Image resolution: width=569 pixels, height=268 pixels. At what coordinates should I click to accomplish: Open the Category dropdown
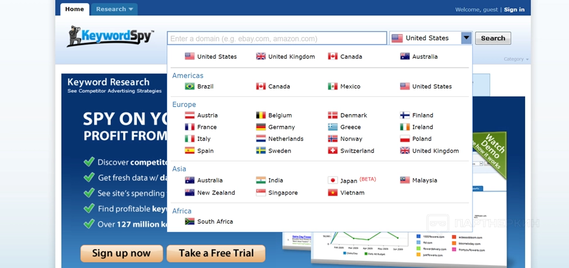point(516,59)
